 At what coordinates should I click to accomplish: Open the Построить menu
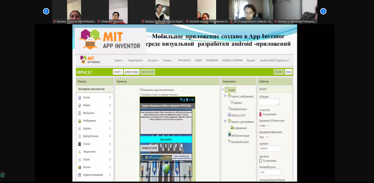153,61
